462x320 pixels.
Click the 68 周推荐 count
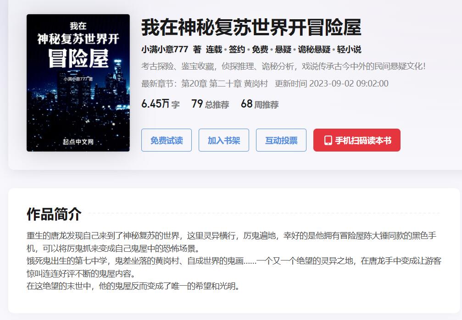pyautogui.click(x=260, y=104)
